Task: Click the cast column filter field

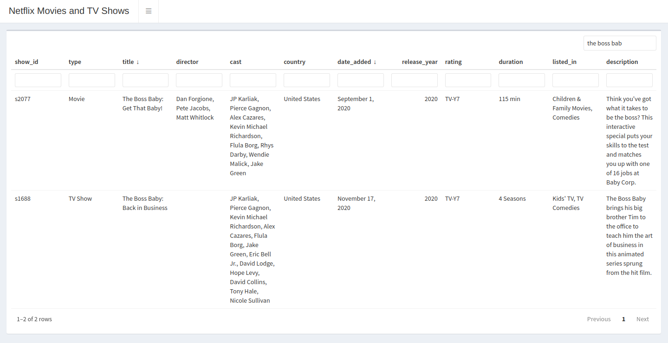Action: click(x=253, y=80)
